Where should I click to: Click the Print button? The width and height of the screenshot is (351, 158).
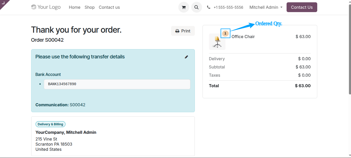[x=183, y=31]
